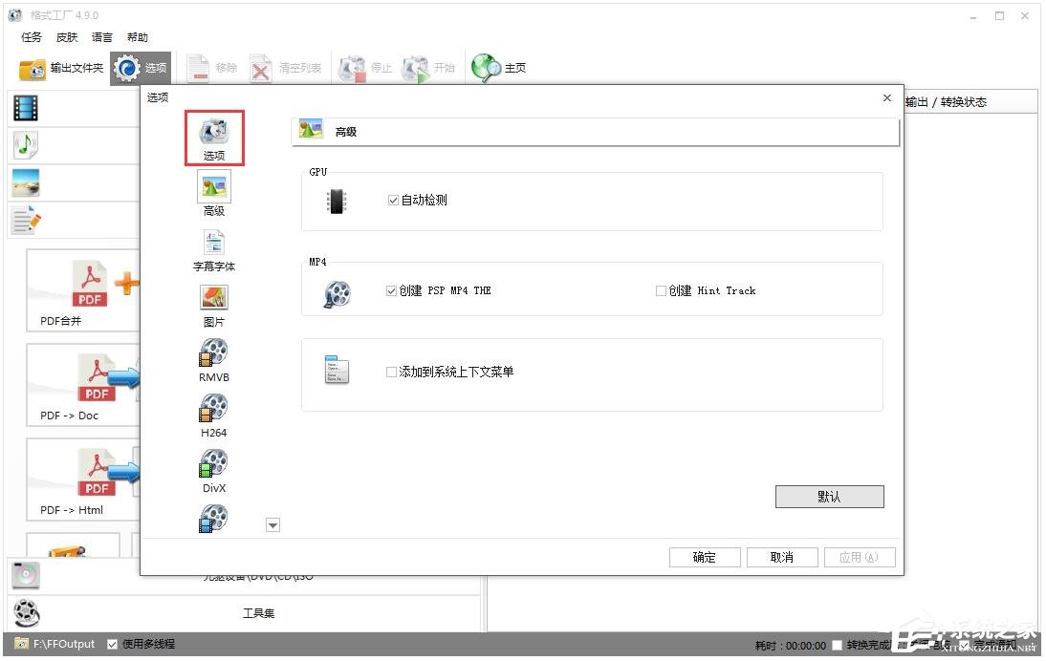
Task: Click the 应用 (A) button
Action: pos(860,557)
